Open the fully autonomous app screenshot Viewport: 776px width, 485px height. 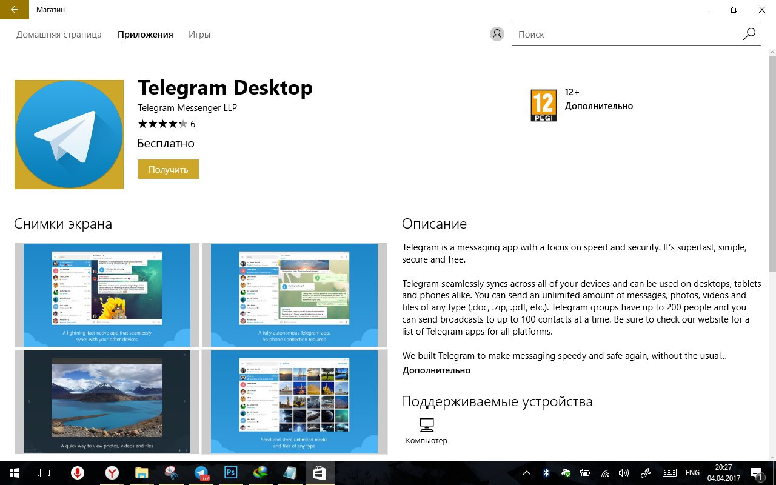click(294, 295)
